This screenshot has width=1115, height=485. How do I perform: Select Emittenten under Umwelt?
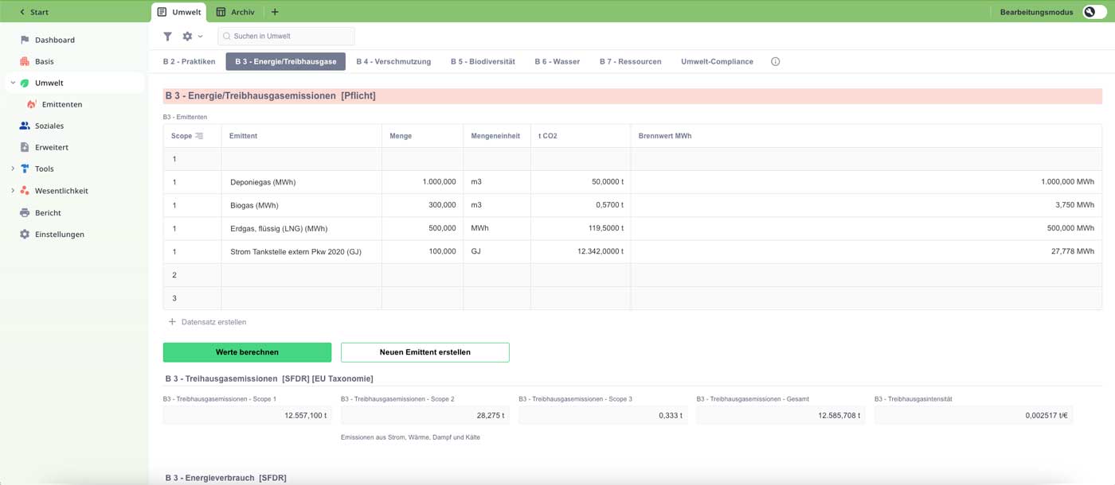click(61, 104)
